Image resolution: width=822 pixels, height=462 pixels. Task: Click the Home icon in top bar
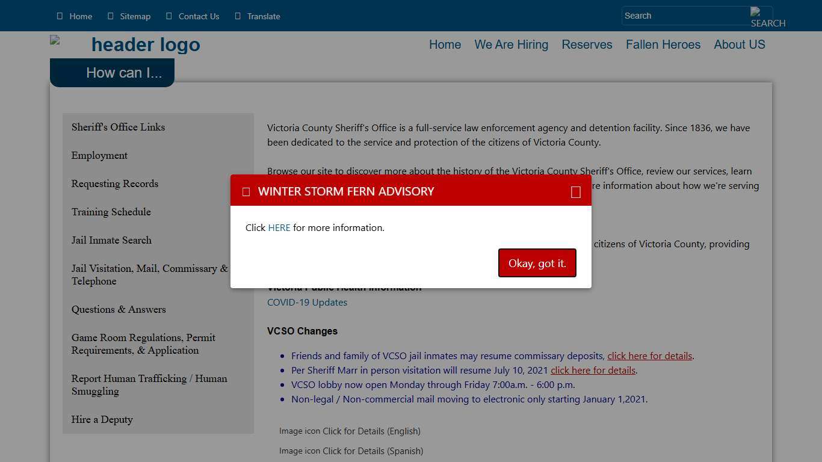(x=60, y=16)
